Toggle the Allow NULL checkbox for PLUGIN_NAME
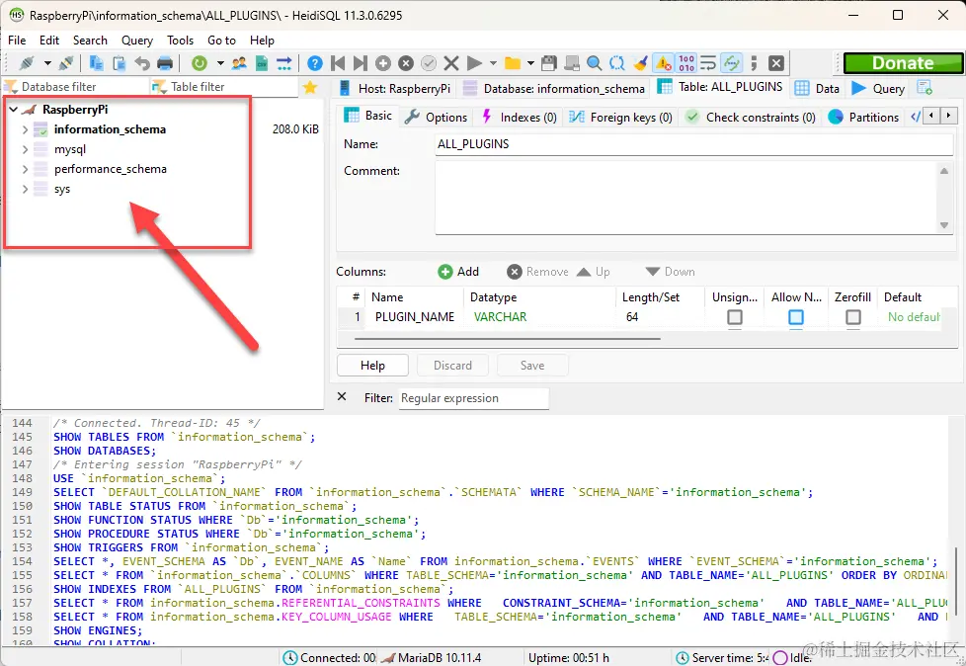This screenshot has width=966, height=666. 796,316
